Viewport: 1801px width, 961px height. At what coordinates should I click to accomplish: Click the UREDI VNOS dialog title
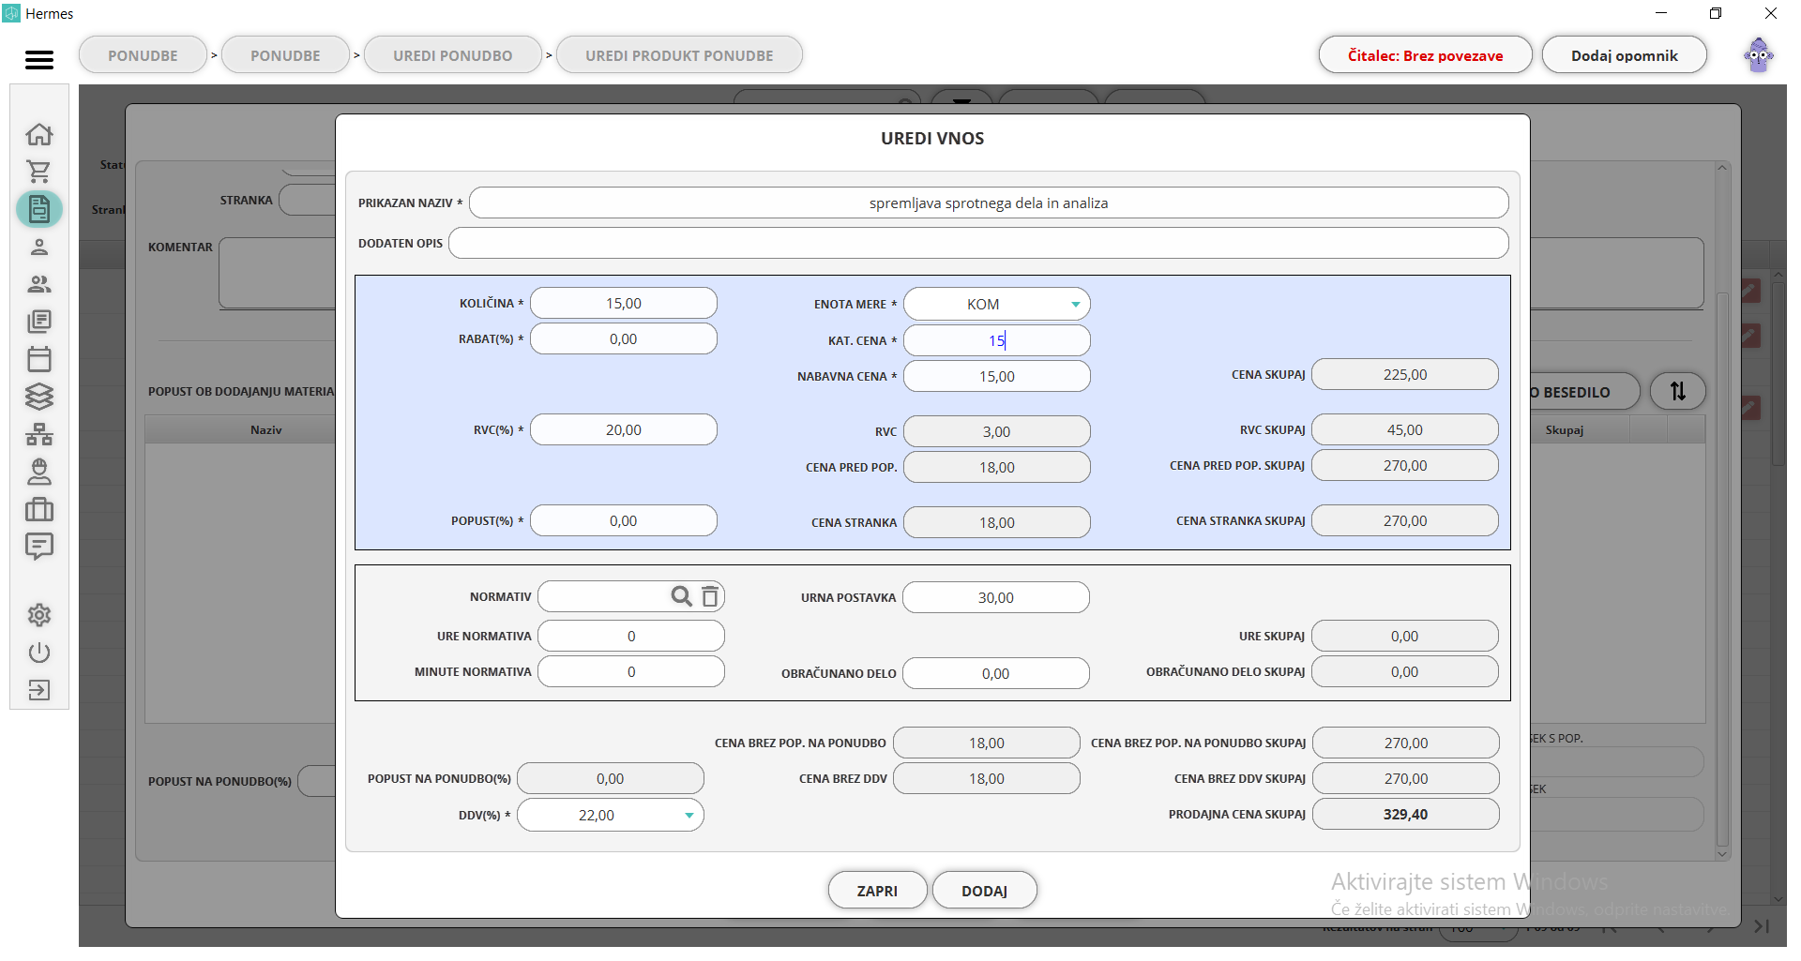[932, 139]
